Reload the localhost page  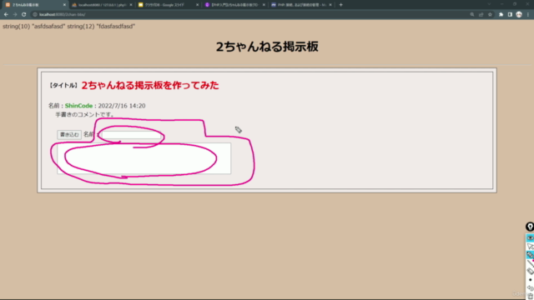(x=24, y=15)
